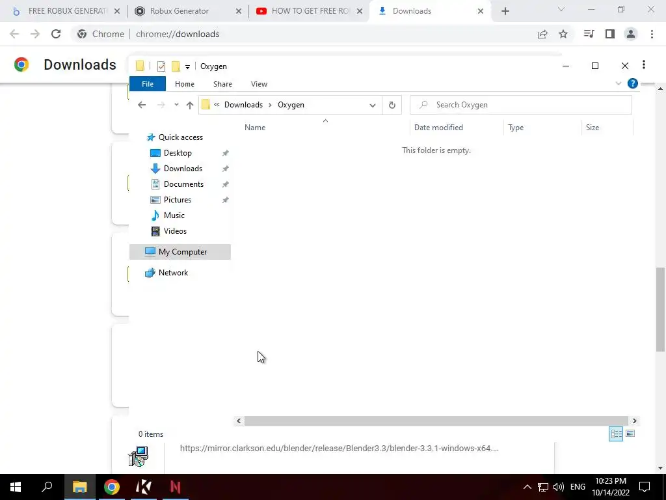The height and width of the screenshot is (500, 666).
Task: Switch to large icons view layout
Action: [630, 434]
